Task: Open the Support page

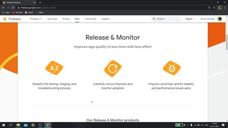Action: (105, 19)
